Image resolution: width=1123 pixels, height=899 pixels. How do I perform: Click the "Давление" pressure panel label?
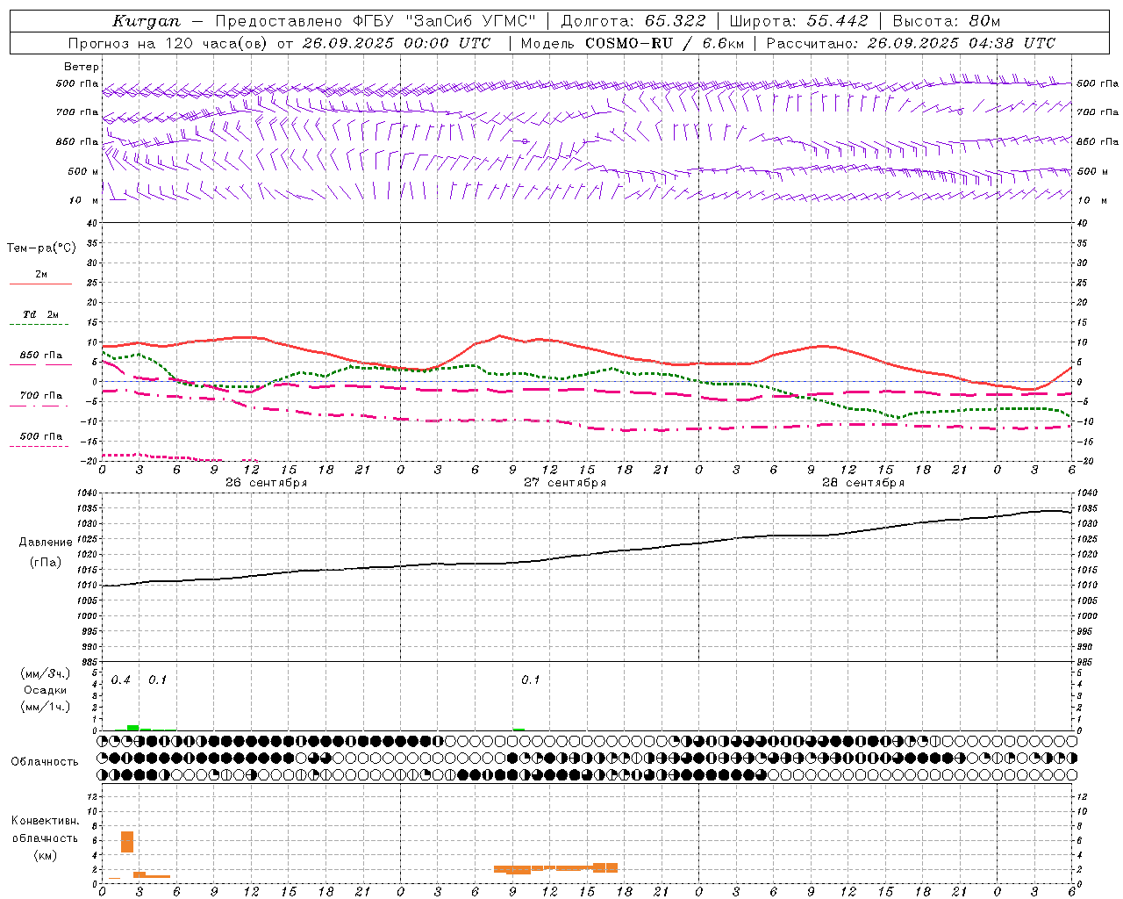46,543
